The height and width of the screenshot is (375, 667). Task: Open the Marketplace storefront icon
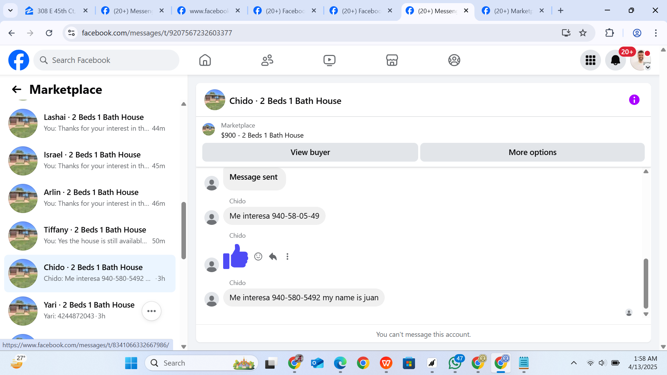[392, 60]
